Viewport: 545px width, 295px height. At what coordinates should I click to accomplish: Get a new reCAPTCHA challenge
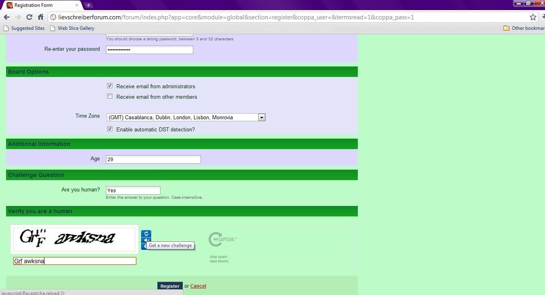(x=146, y=234)
